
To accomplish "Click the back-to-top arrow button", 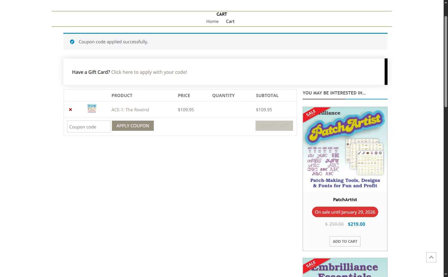I will 431,257.
